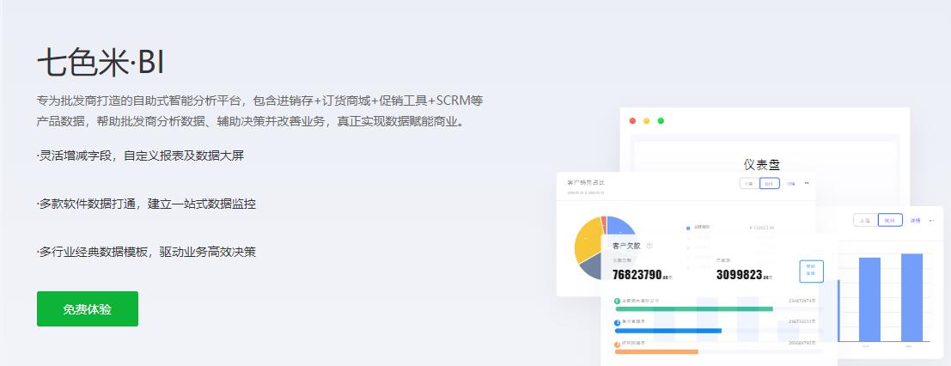Click the line 灵活增减字段，自定义报表及数据大屏
Viewport: 951px width, 366px height.
(x=140, y=156)
